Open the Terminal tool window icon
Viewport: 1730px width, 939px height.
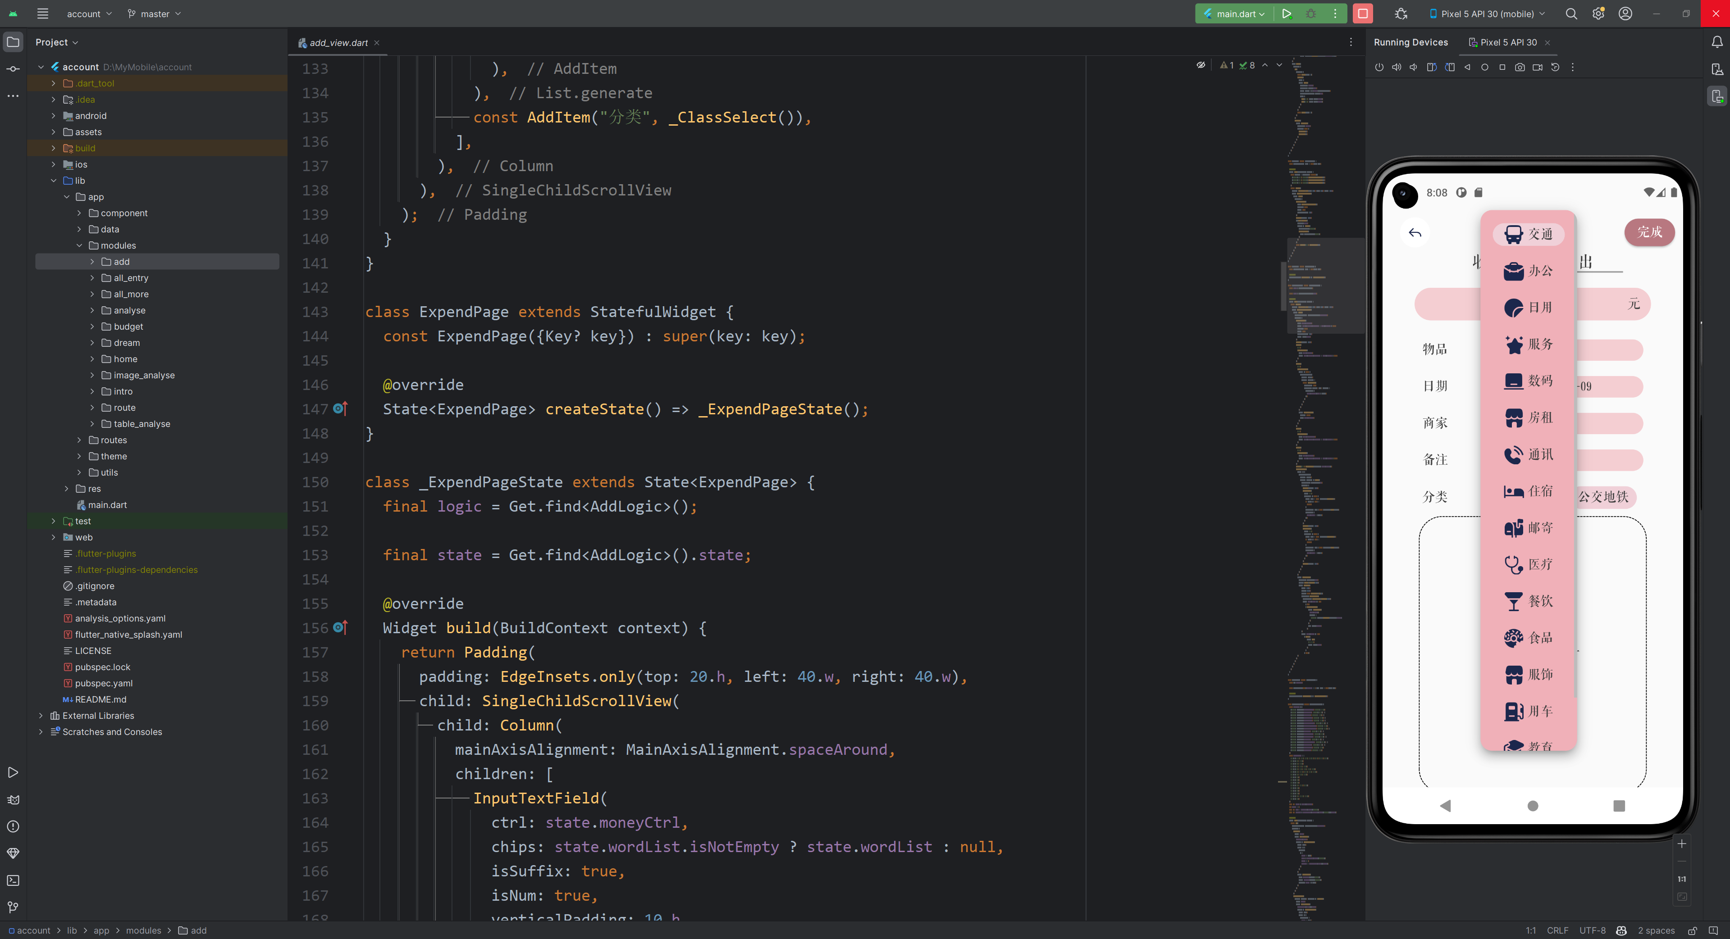pos(13,880)
